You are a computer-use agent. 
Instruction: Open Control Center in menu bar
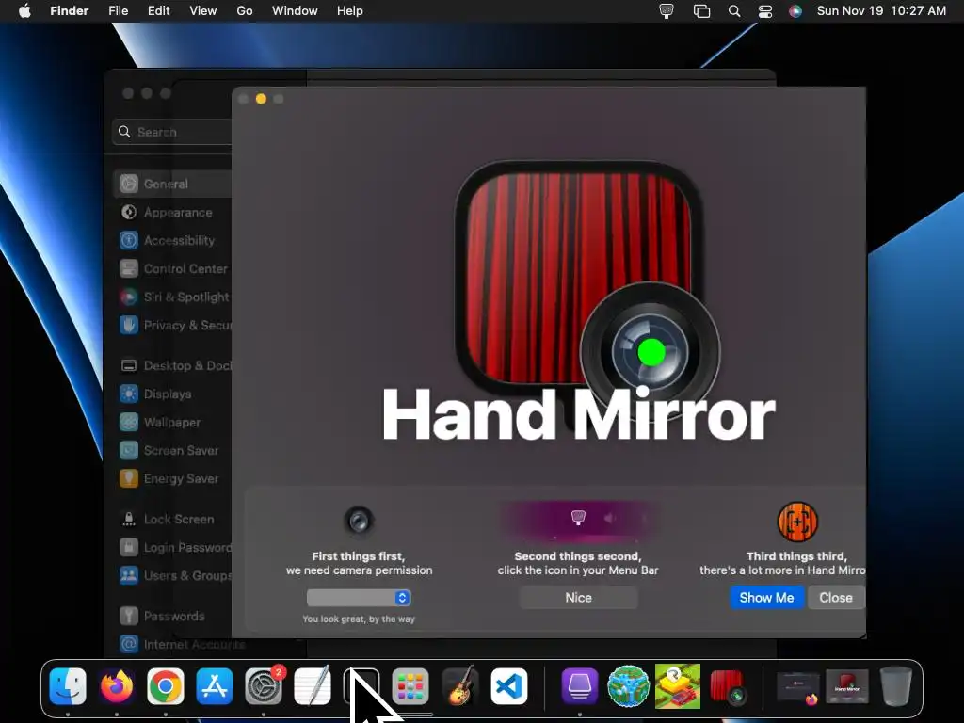764,11
